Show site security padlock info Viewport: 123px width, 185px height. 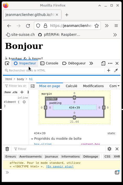(x=45, y=26)
